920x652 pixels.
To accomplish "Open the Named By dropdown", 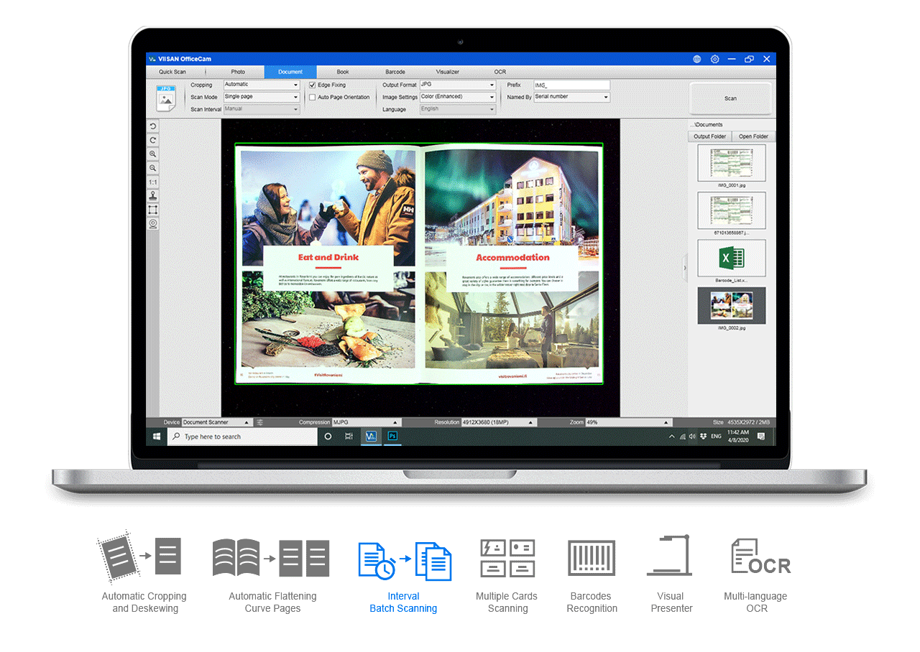I will tap(572, 97).
